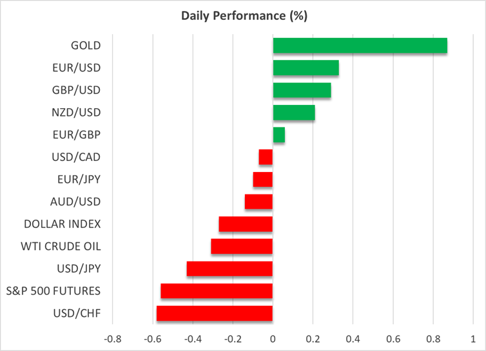
Task: Click the -0.8 axis tick label
Action: 112,339
